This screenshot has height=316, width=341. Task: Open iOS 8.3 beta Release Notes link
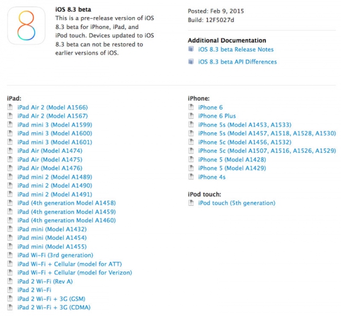tap(236, 49)
